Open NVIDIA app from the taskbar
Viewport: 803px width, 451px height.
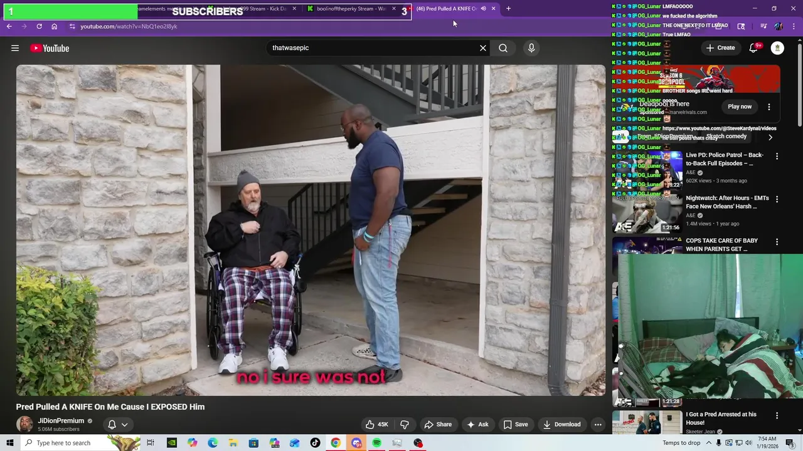pos(171,443)
